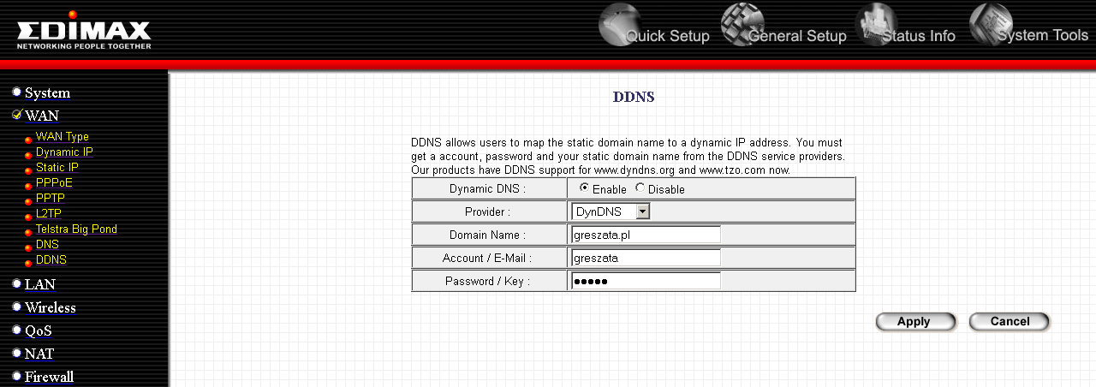Open the Provider dropdown showing DynDNS

611,211
